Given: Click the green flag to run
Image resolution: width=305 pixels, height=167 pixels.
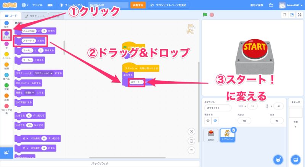Looking at the screenshot, I should [205, 15].
